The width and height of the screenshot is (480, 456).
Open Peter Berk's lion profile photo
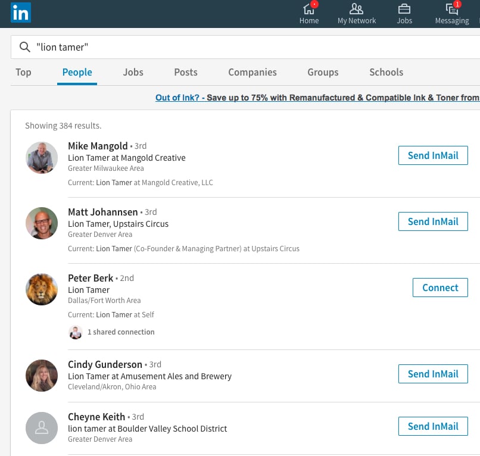(x=42, y=289)
